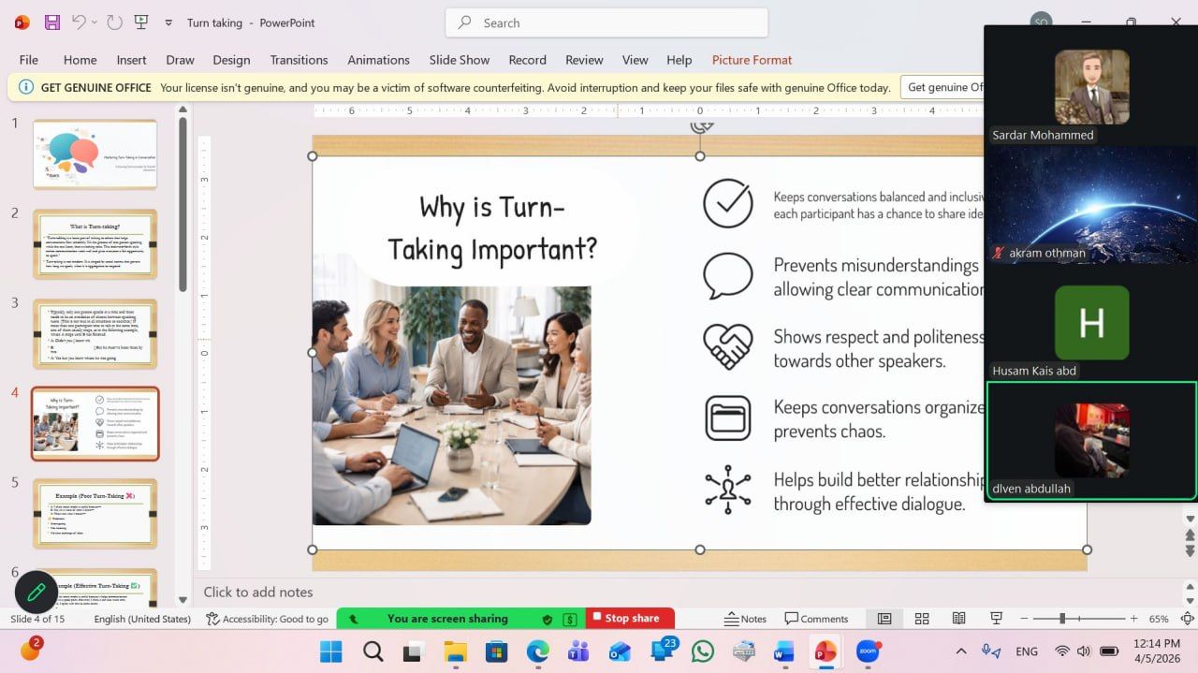Image resolution: width=1198 pixels, height=673 pixels.
Task: Click the Slide Show view icon in status bar
Action: [997, 619]
